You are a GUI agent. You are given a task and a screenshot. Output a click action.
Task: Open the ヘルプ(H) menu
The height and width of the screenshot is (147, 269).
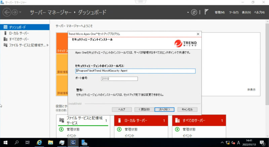pos(259,12)
